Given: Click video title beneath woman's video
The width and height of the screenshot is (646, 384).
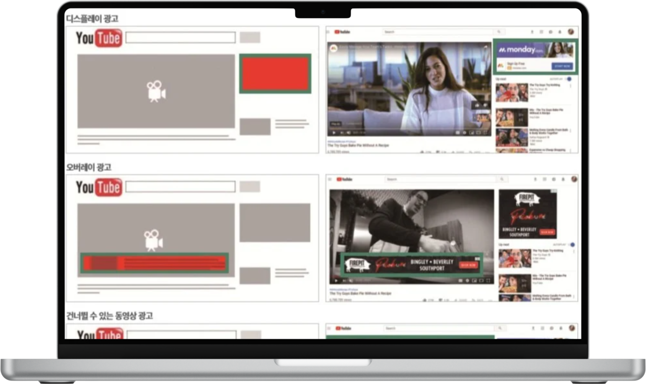Looking at the screenshot, I should pos(358,145).
